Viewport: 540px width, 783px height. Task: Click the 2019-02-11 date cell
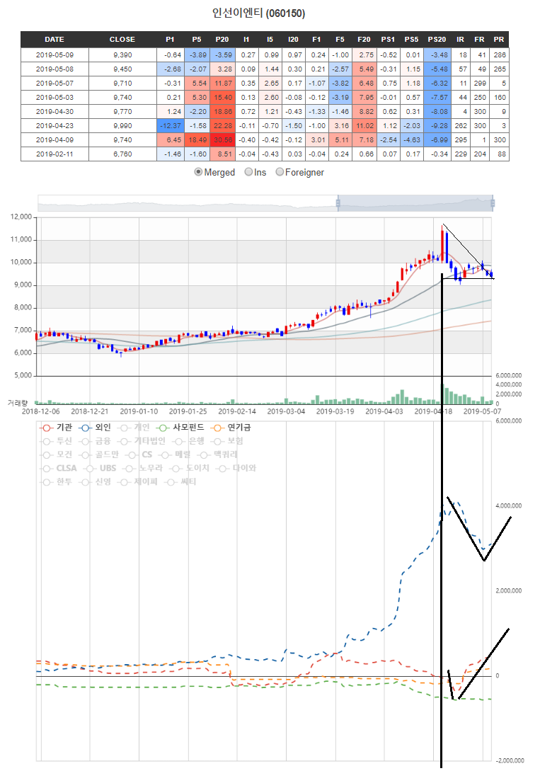pos(54,154)
